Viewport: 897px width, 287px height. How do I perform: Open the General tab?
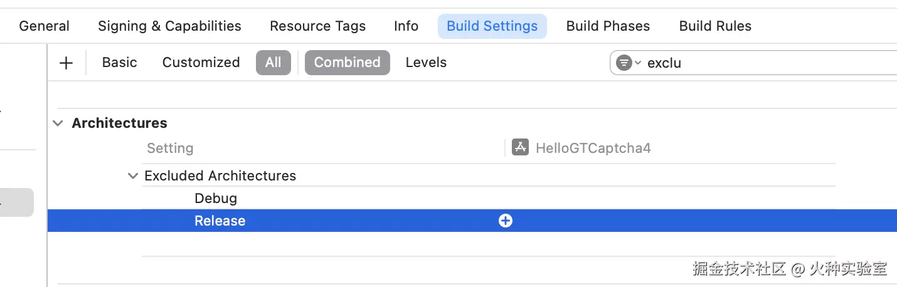coord(44,26)
